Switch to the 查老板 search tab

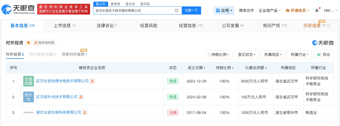coord(116,4)
